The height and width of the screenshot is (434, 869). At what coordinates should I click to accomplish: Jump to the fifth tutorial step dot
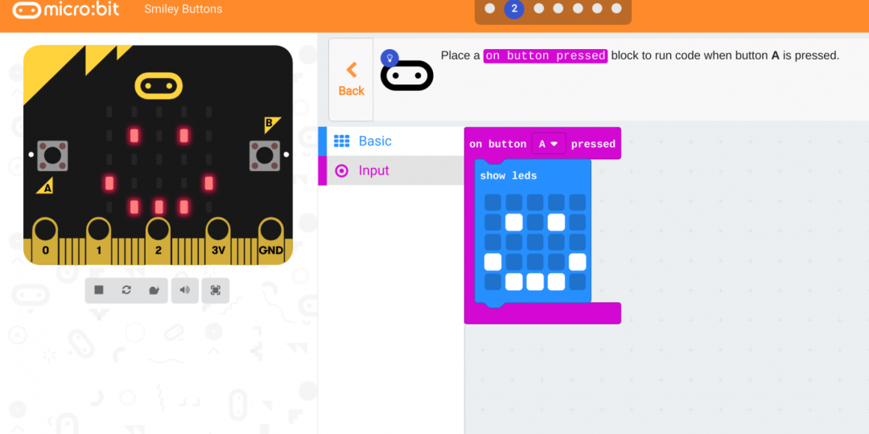pyautogui.click(x=578, y=8)
